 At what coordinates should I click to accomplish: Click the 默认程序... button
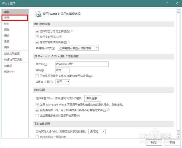click(x=93, y=98)
